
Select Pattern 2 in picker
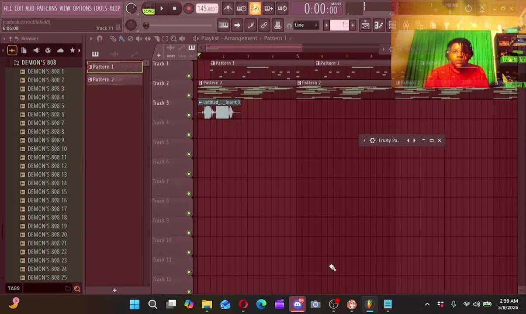(x=114, y=79)
